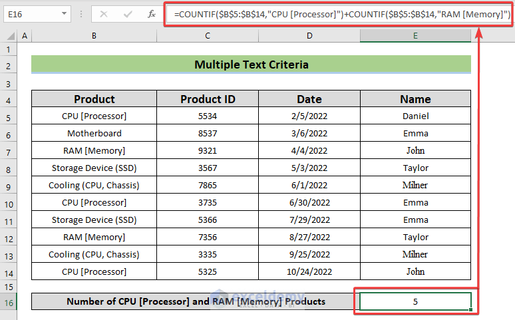
Task: Select the Daniel name cell
Action: [415, 116]
